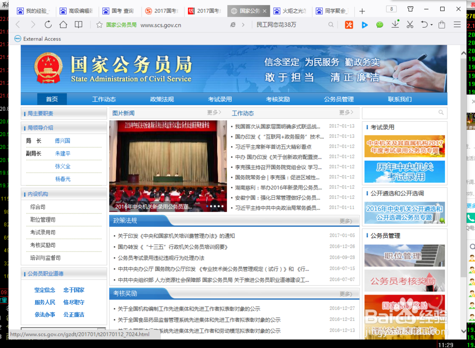Open 综合司 under 内设机构
Image resolution: width=475 pixels, height=348 pixels.
click(38, 207)
